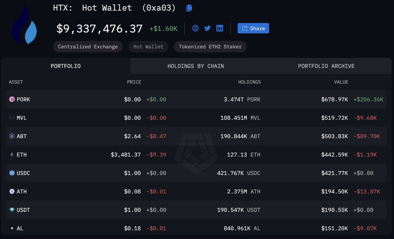Open the ATH asset link
This screenshot has height=239, width=394.
22,192
